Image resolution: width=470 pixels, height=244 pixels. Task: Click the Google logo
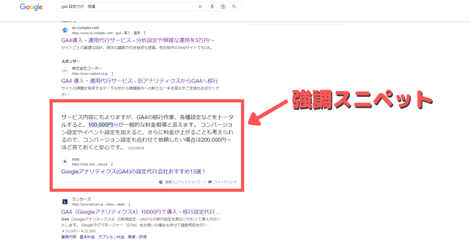[31, 7]
